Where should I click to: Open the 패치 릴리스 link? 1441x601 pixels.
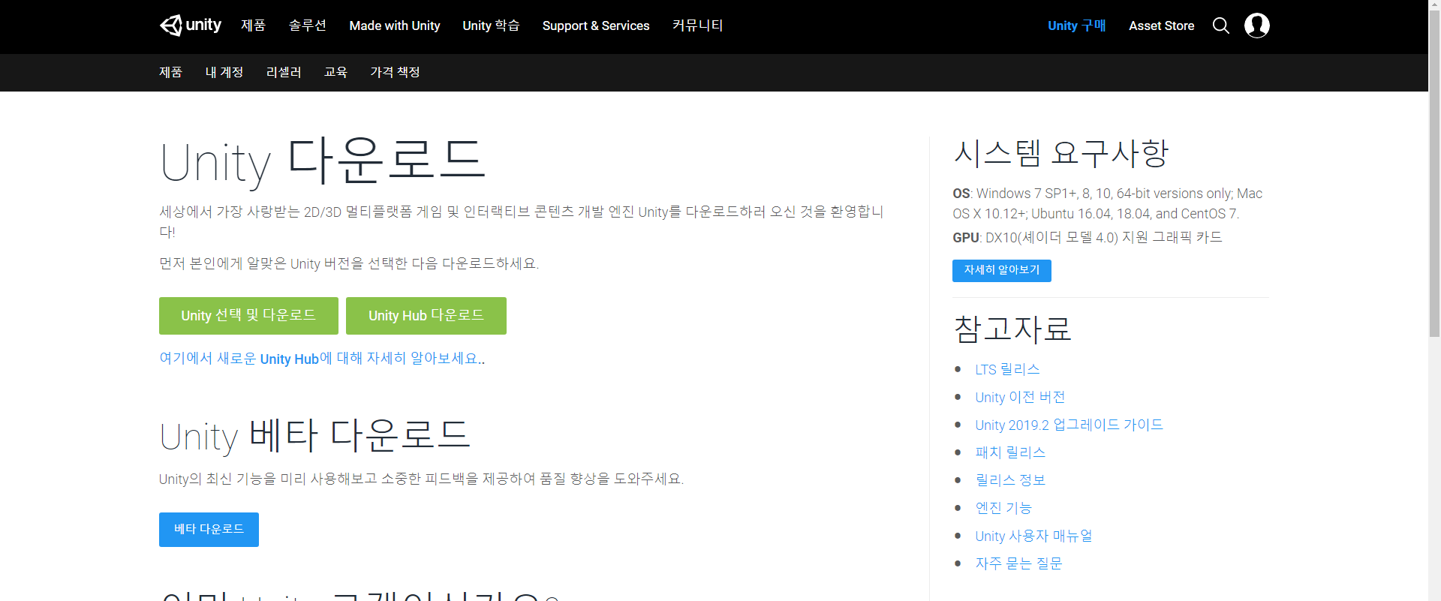1010,452
